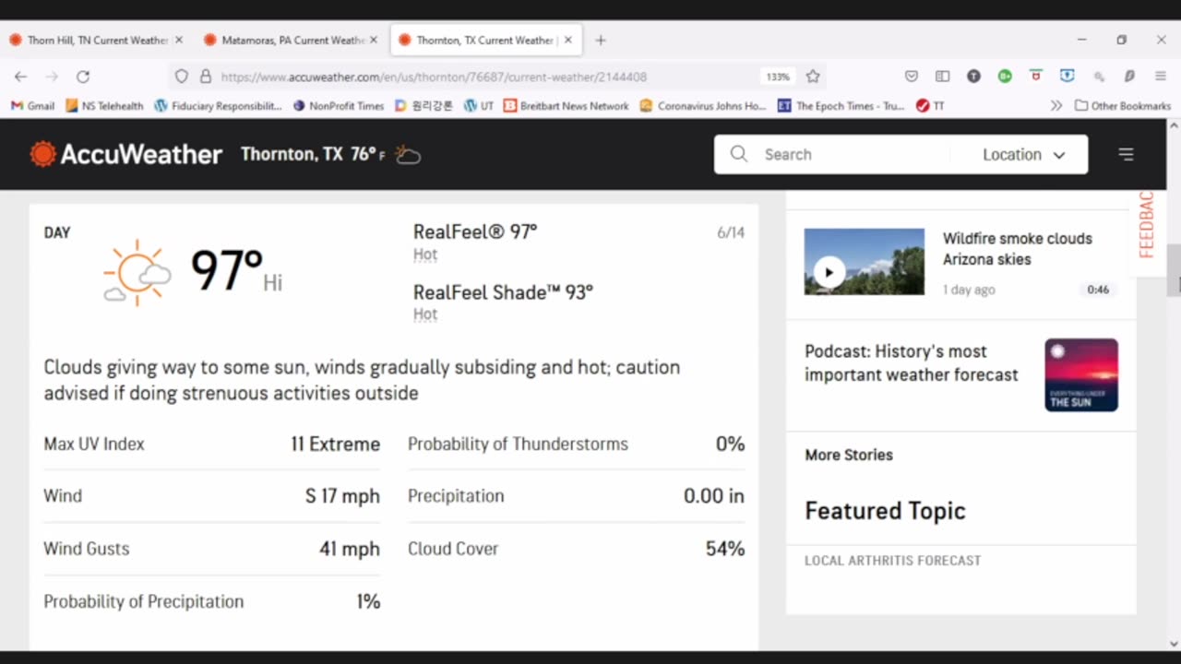Open The Epoch Times bookmark
This screenshot has height=664, width=1181.
tap(841, 106)
